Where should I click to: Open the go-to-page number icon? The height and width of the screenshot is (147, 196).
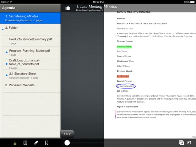[x=181, y=143]
